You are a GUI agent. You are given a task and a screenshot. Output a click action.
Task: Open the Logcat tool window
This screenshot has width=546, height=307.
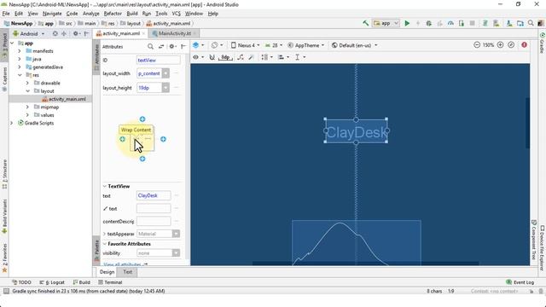coord(52,282)
